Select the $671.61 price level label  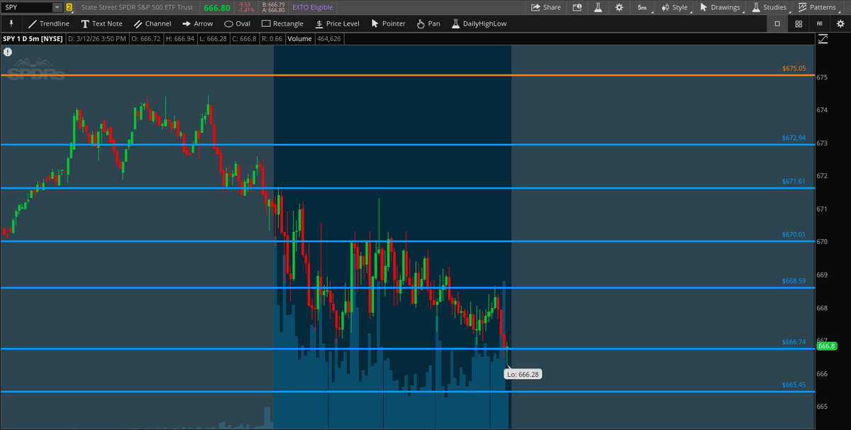(794, 182)
